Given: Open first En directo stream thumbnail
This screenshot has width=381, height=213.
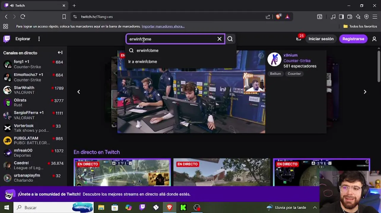Looking at the screenshot, I should (x=122, y=172).
